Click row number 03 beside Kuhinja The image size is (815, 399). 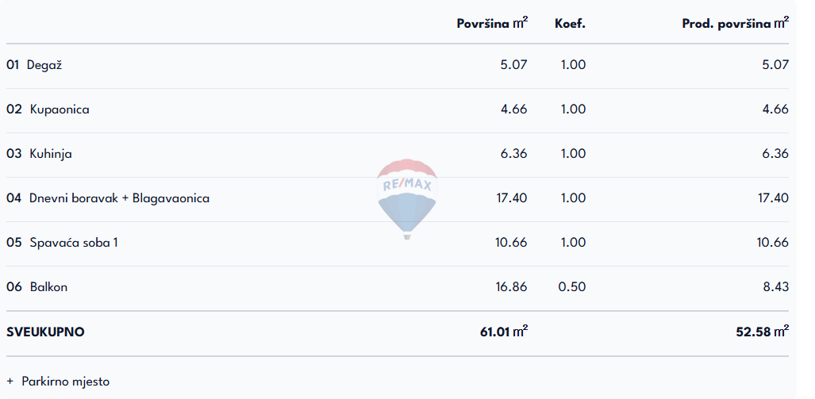(x=13, y=154)
